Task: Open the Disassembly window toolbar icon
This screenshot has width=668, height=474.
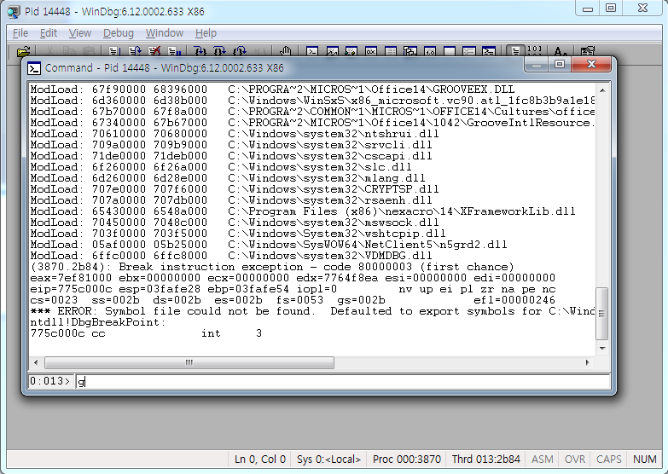Action: (430, 51)
